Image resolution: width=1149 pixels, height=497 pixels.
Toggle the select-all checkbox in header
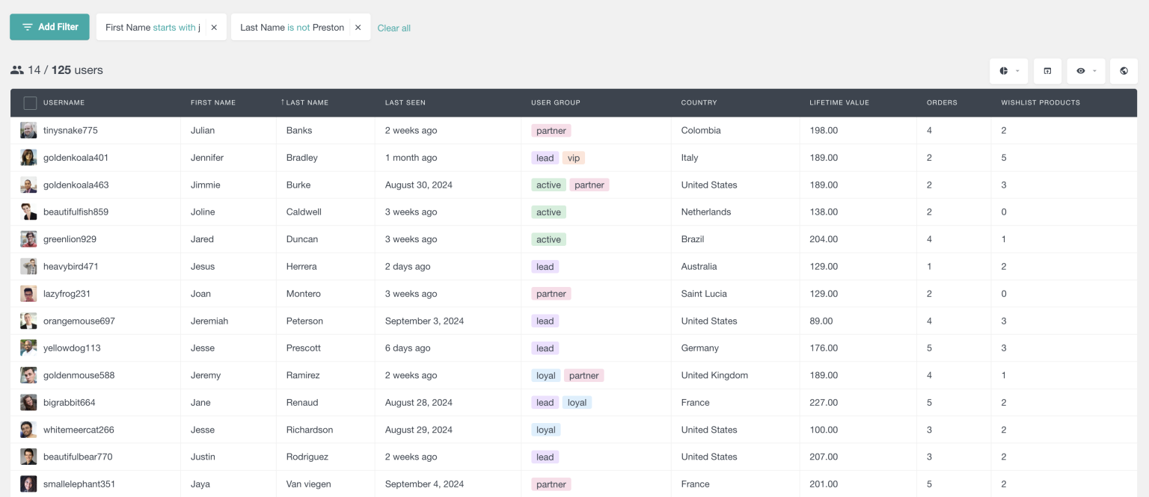tap(30, 102)
